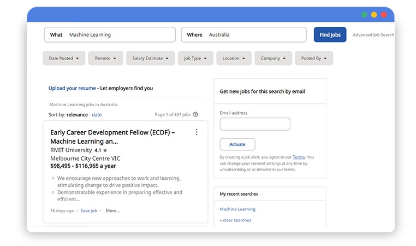Click the red window control dot

pyautogui.click(x=384, y=15)
